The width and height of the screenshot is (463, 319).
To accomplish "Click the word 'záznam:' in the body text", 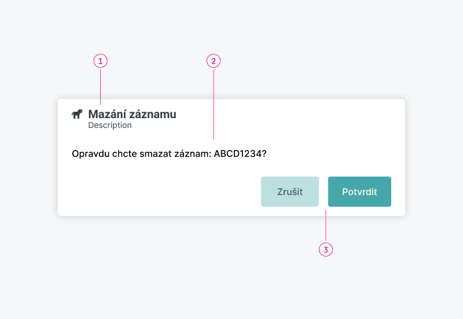I will click(x=188, y=155).
